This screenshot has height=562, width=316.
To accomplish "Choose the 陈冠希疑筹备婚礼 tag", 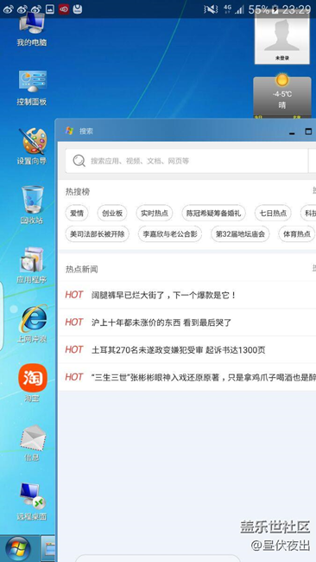I will click(213, 214).
